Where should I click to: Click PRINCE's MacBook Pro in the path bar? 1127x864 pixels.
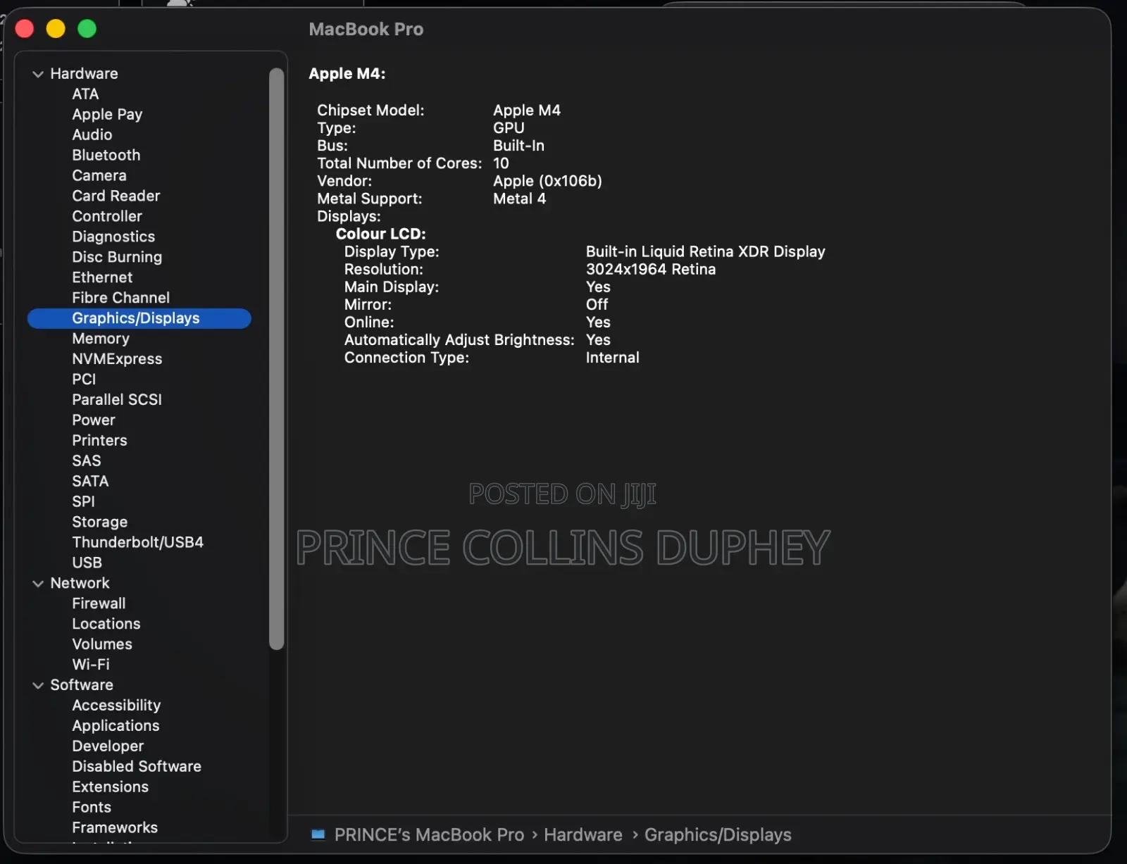(x=429, y=835)
